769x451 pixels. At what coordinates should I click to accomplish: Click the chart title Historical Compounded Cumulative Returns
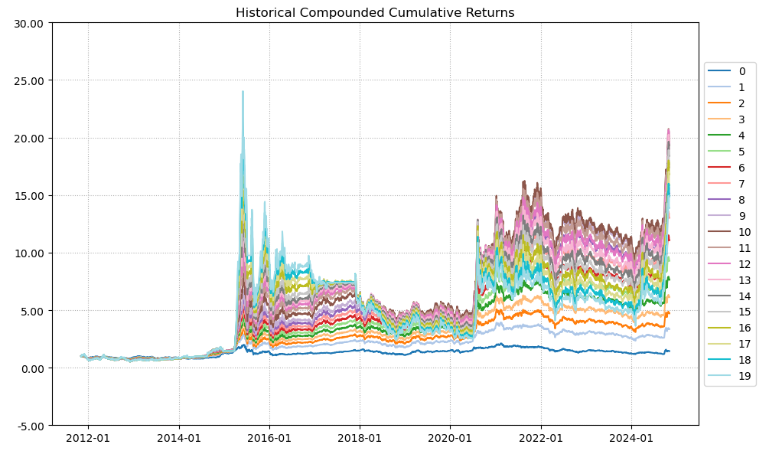(x=375, y=12)
